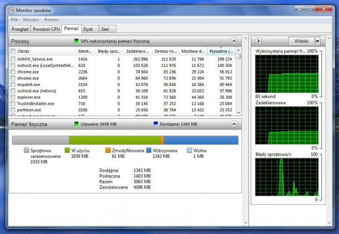Click graphs pane scrollbar down arrow
The height and width of the screenshot is (234, 339).
(329, 223)
